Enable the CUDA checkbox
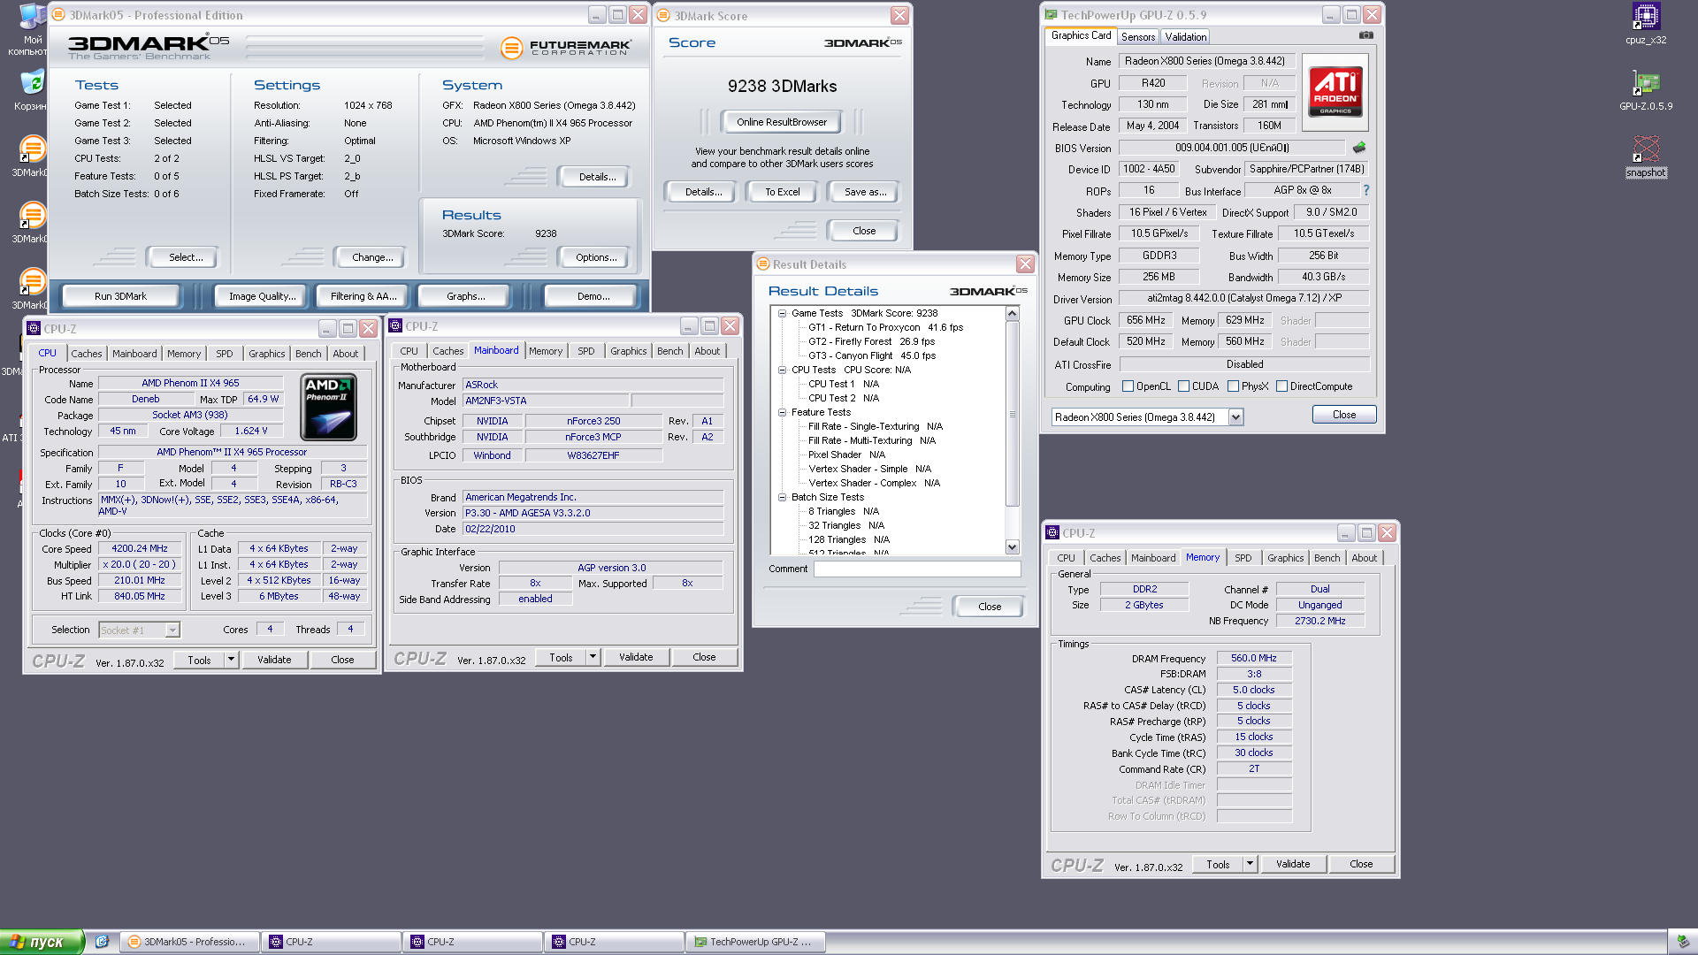The image size is (1698, 955). coord(1183,386)
